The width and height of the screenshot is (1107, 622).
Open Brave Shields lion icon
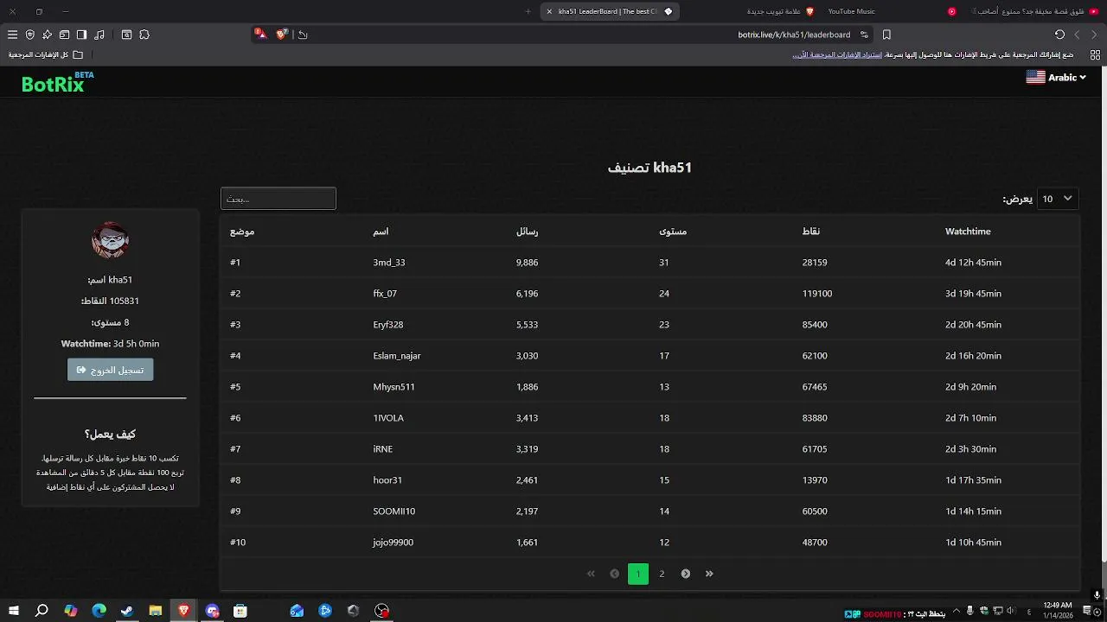(x=282, y=35)
